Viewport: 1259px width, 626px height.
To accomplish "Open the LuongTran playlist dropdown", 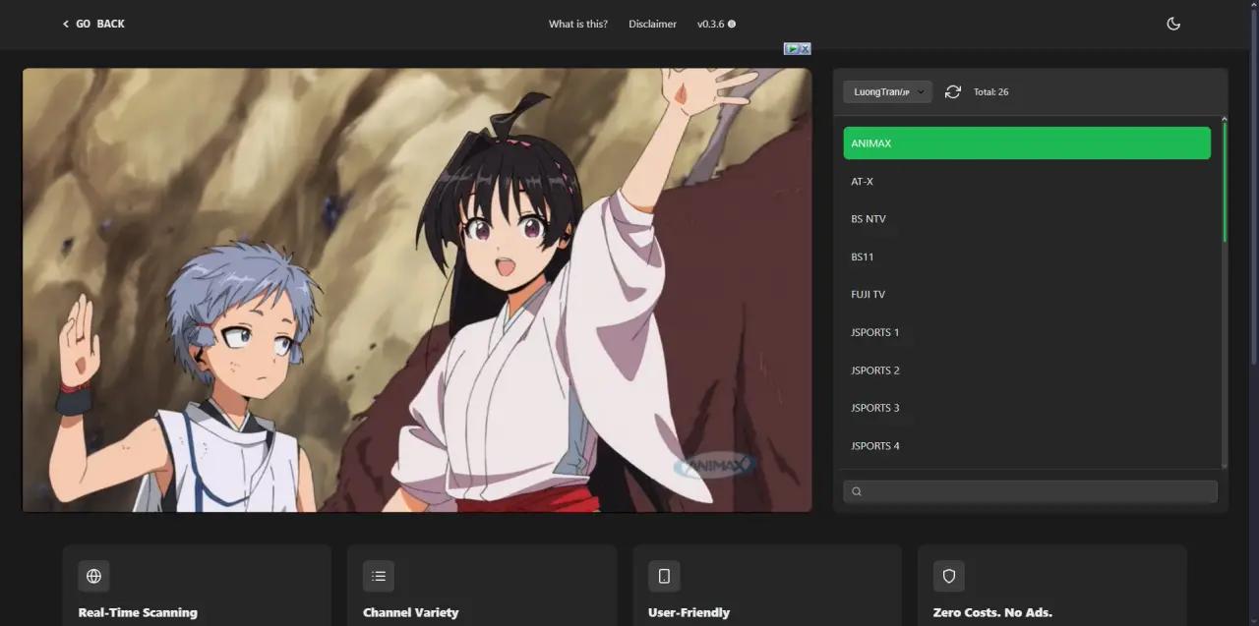I will pyautogui.click(x=887, y=91).
